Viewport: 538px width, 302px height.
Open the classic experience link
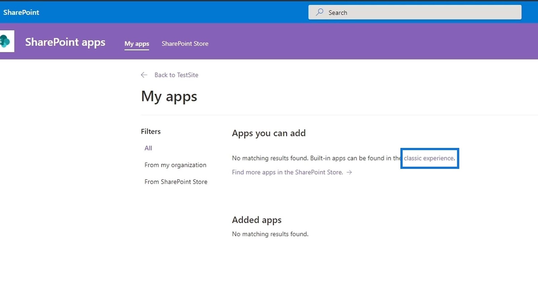coord(429,158)
